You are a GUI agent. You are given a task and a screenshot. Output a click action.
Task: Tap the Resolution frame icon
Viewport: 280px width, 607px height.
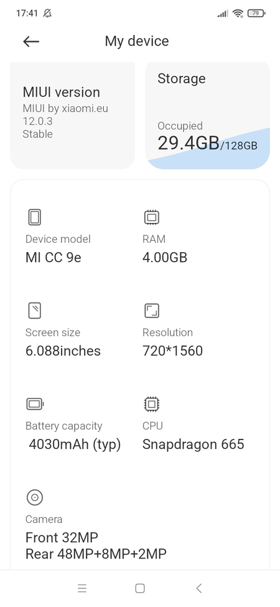point(152,311)
